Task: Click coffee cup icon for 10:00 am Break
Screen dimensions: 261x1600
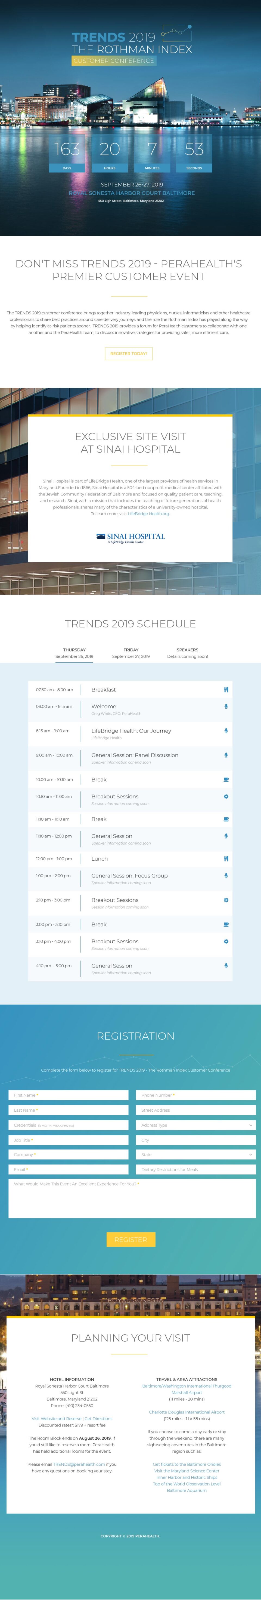Action: pyautogui.click(x=226, y=779)
